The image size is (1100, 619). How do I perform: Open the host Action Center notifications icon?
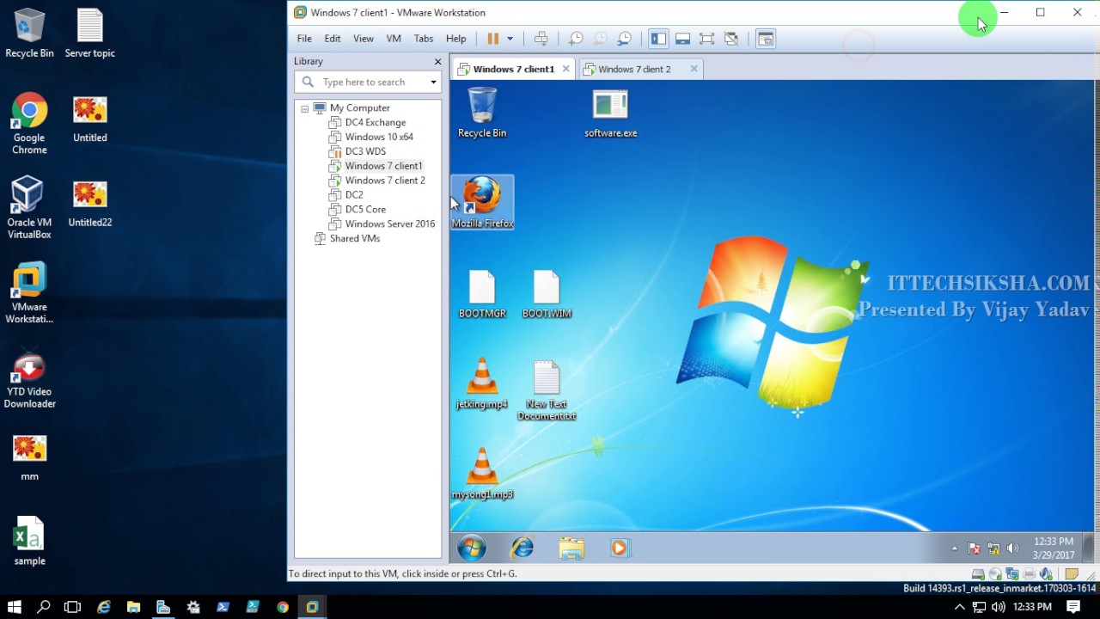pyautogui.click(x=1074, y=607)
